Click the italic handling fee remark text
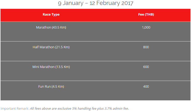191x111 pixels. click(79, 109)
